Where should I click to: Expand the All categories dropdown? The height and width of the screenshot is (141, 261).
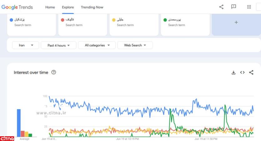point(97,45)
